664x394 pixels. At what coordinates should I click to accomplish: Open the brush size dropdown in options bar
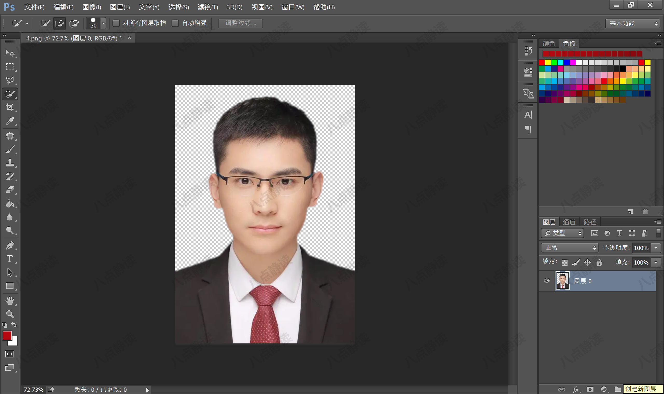click(x=103, y=23)
